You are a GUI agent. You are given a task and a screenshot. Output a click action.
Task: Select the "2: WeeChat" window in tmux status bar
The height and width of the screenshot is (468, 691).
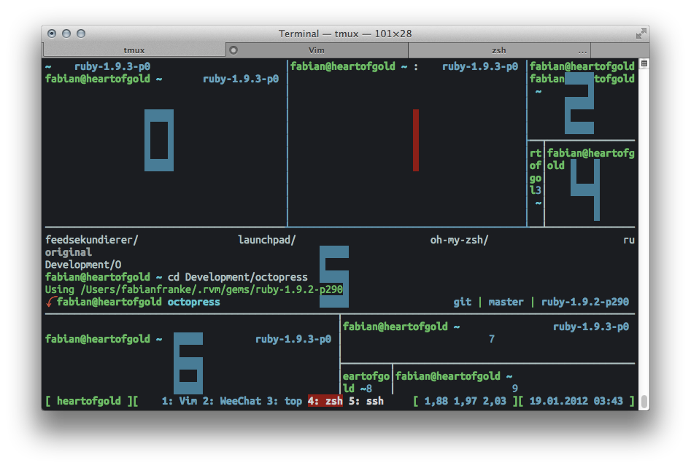(231, 401)
